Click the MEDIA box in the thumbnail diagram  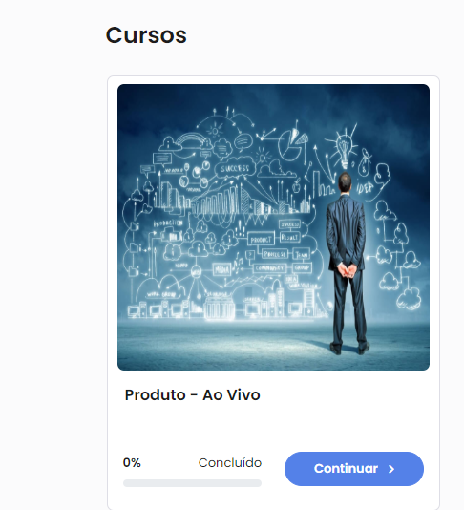(x=222, y=269)
